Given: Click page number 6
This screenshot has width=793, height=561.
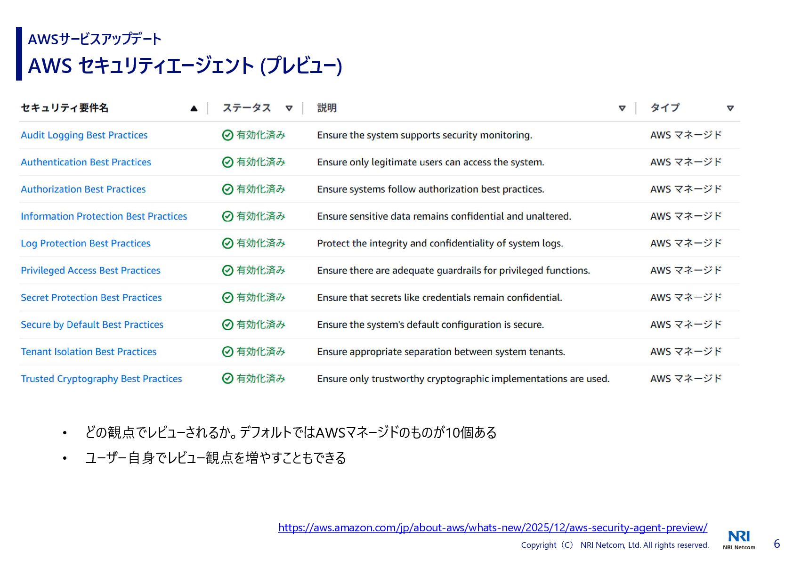Looking at the screenshot, I should pos(777,544).
